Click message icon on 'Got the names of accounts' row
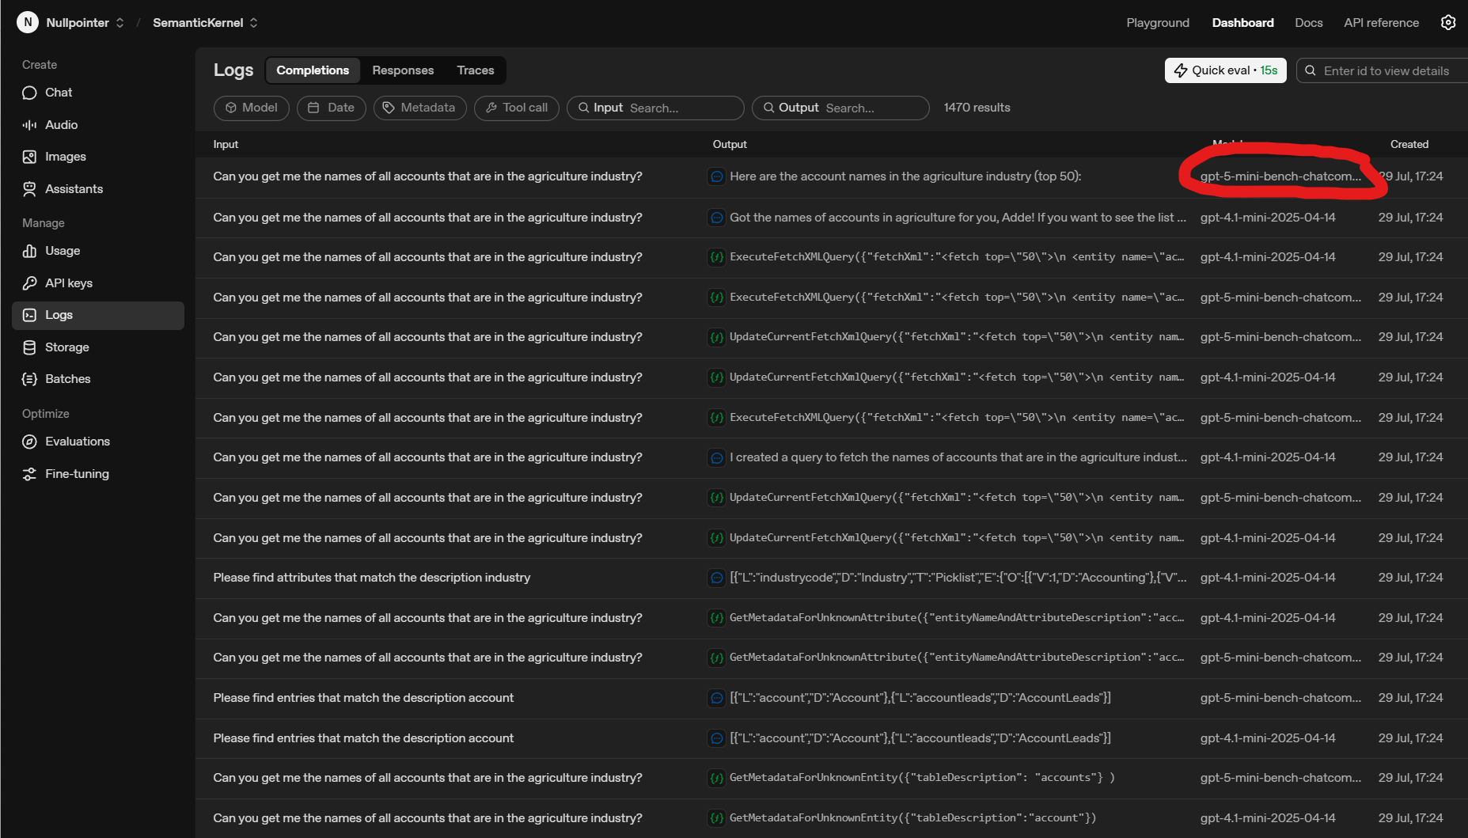The width and height of the screenshot is (1468, 838). pos(716,218)
